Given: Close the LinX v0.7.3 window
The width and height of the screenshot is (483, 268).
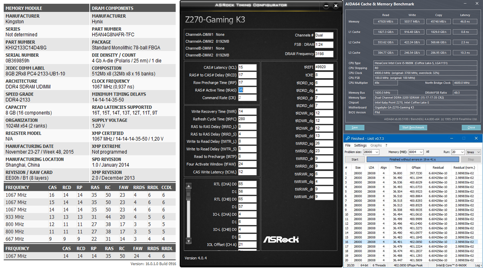Looking at the screenshot, I should 476,138.
